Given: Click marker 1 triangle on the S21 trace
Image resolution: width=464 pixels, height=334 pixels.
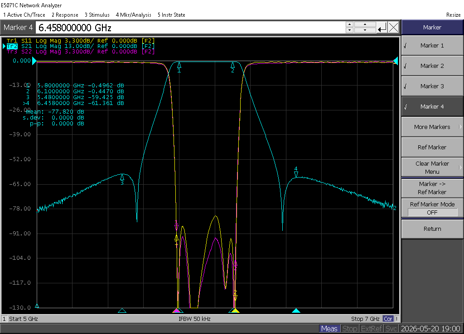Looking at the screenshot, I should (179, 65).
